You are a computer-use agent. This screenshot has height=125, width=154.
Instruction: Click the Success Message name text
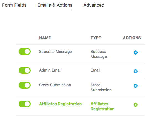[55, 52]
